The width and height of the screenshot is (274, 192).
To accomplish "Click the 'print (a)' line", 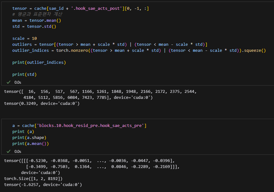I will (23, 132).
